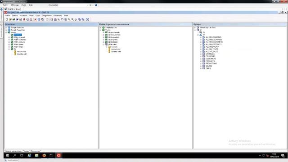Expand the PROMOTIONS physical table

[201, 63]
